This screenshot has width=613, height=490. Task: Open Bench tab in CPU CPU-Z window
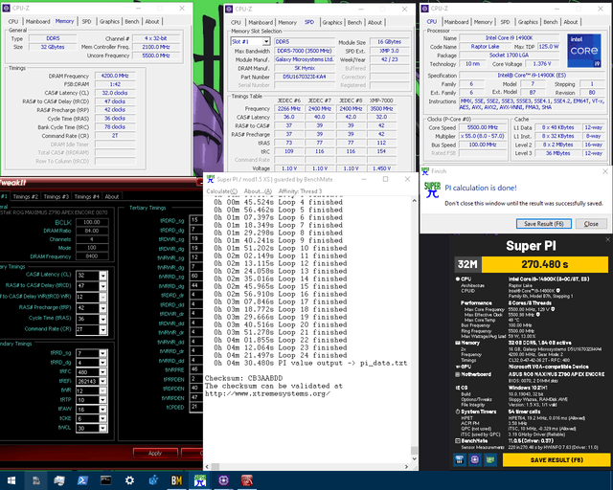pos(551,22)
